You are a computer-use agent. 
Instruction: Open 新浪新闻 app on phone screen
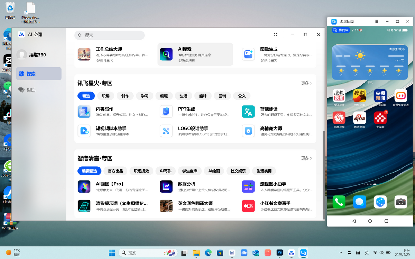point(360,118)
